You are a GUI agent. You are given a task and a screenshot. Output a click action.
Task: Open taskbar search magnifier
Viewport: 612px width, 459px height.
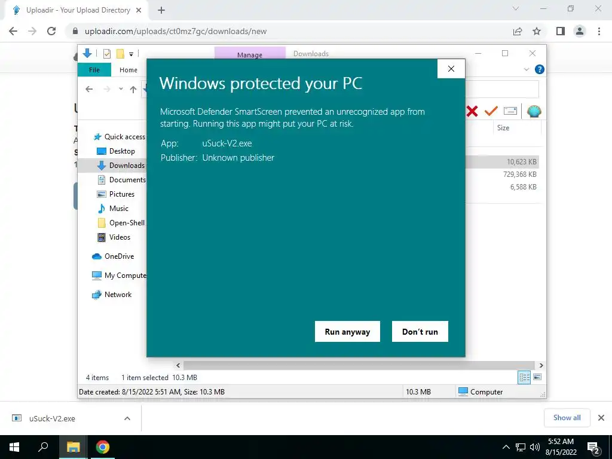43,447
